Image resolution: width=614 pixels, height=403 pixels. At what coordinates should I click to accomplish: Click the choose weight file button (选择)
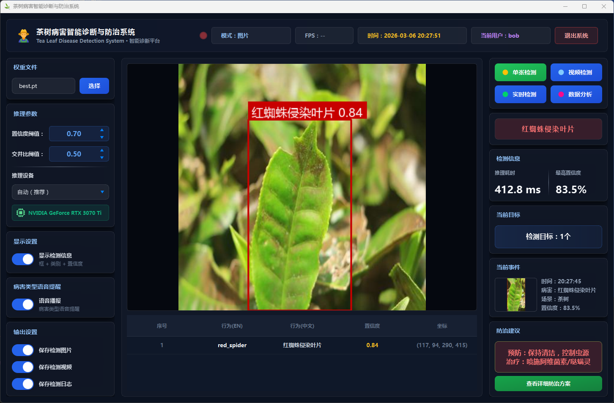[94, 86]
